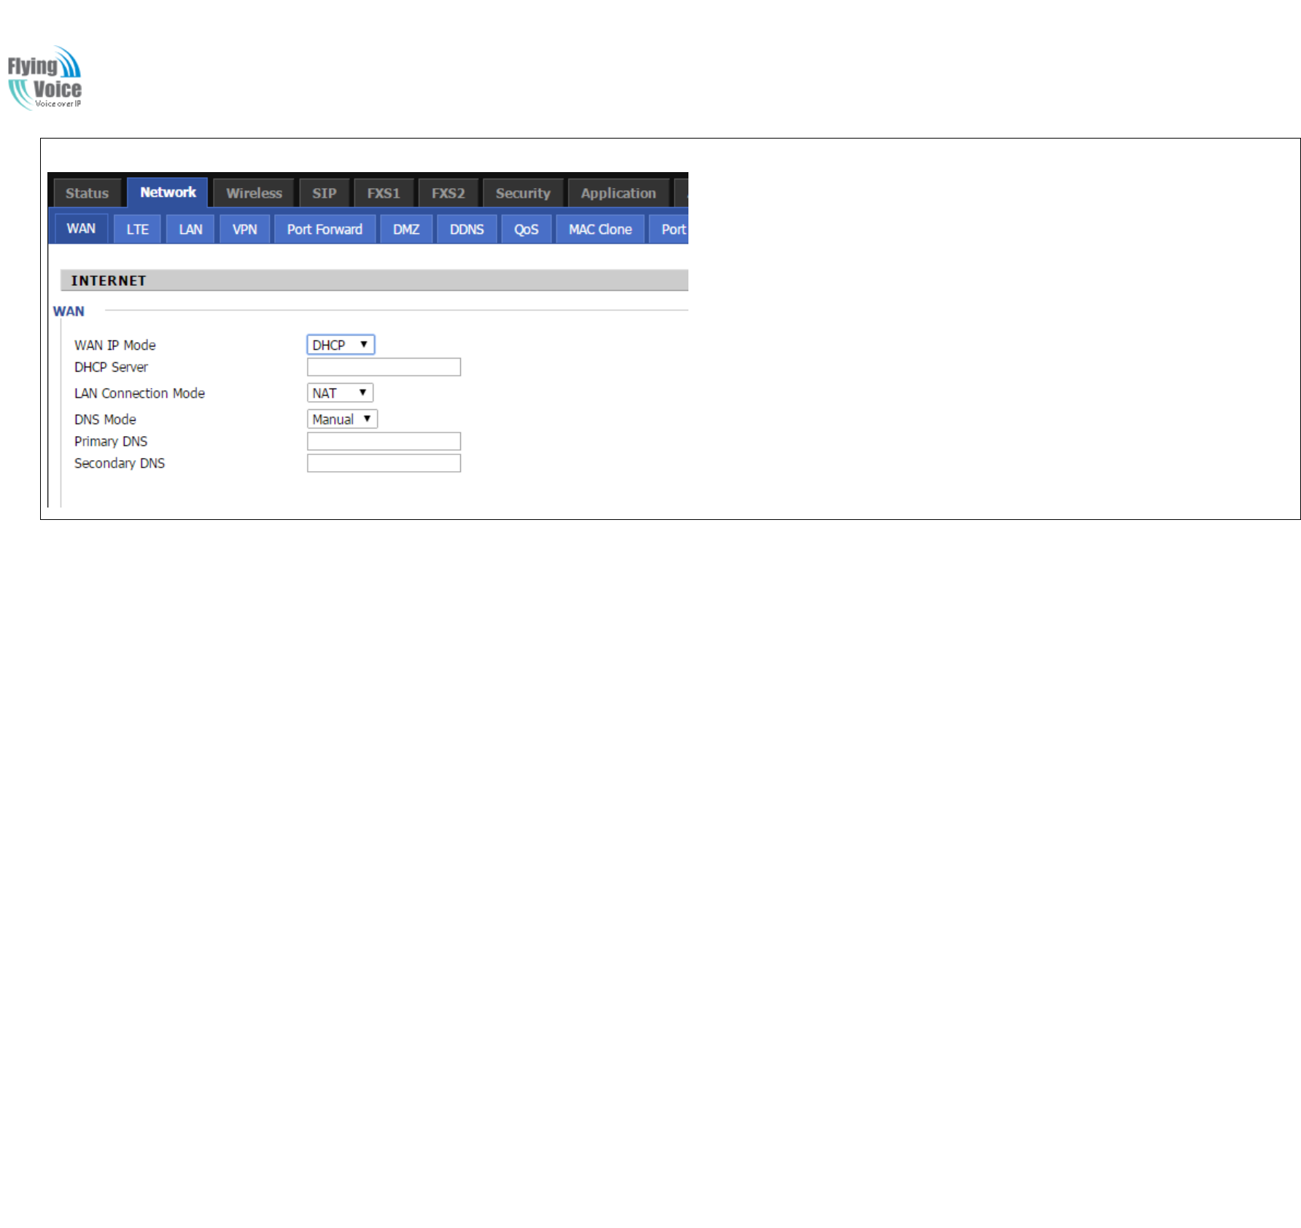
Task: Open the QoS sub-tab
Action: pos(526,230)
